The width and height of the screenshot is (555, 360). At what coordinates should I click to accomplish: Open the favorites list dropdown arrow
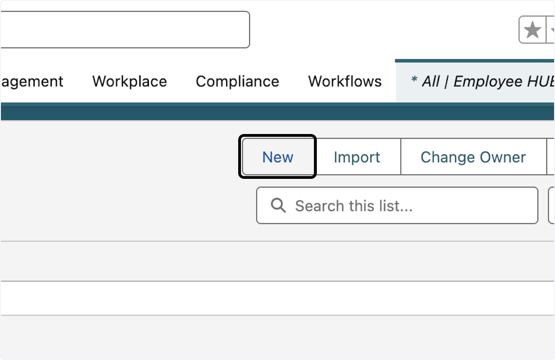552,31
